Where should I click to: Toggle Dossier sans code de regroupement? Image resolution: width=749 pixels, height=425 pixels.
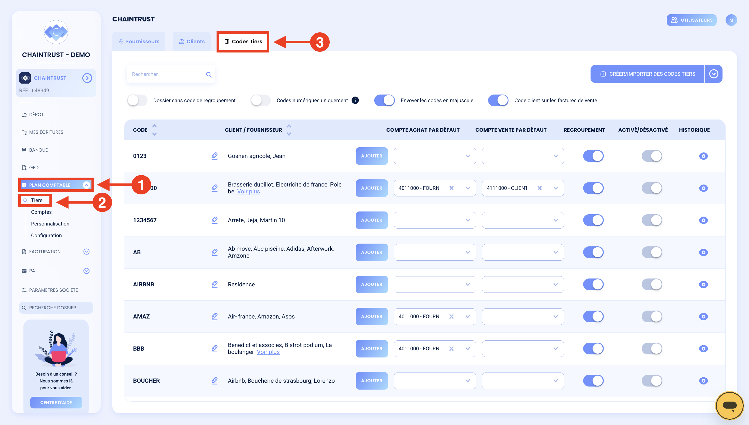tap(137, 100)
